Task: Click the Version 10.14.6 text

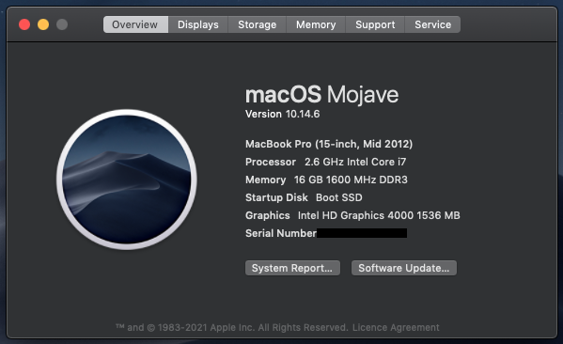Action: 282,114
